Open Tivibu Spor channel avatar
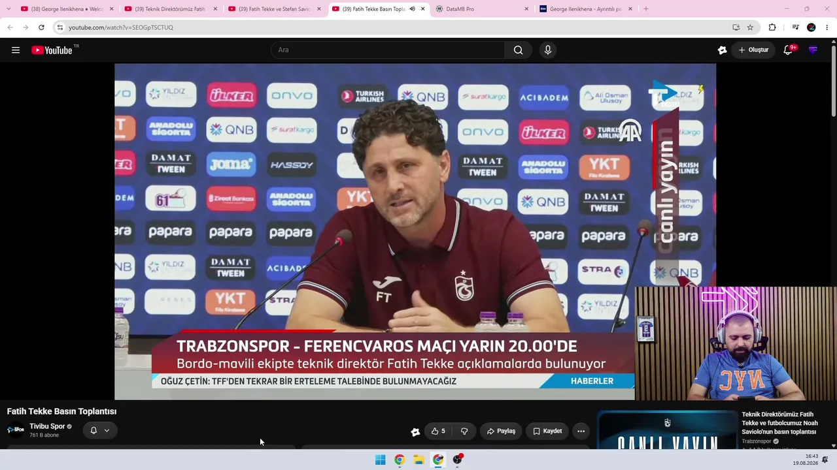Image resolution: width=837 pixels, height=470 pixels. 16,430
